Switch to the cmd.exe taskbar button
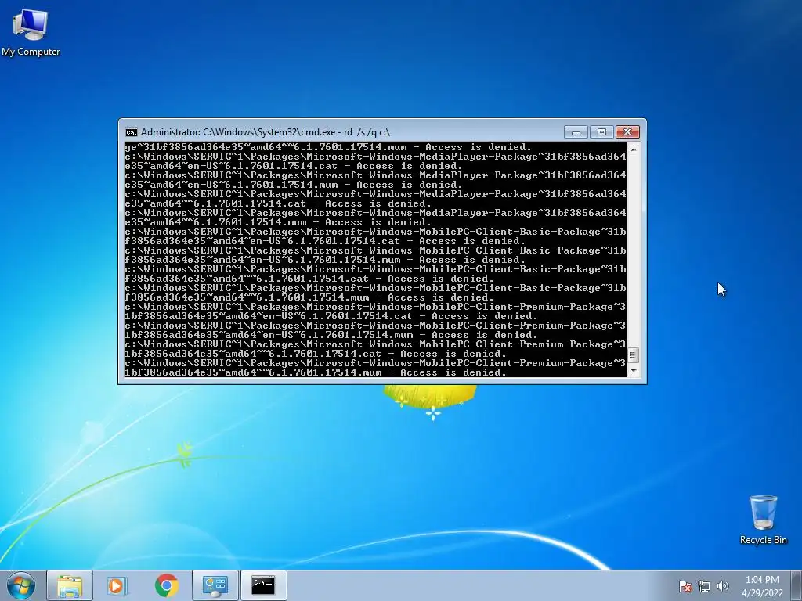Image resolution: width=802 pixels, height=601 pixels. tap(264, 585)
